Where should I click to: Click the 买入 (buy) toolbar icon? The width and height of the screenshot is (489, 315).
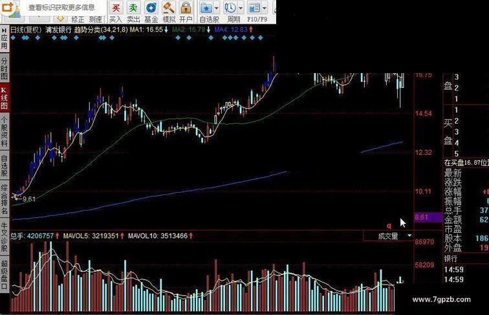pos(116,8)
